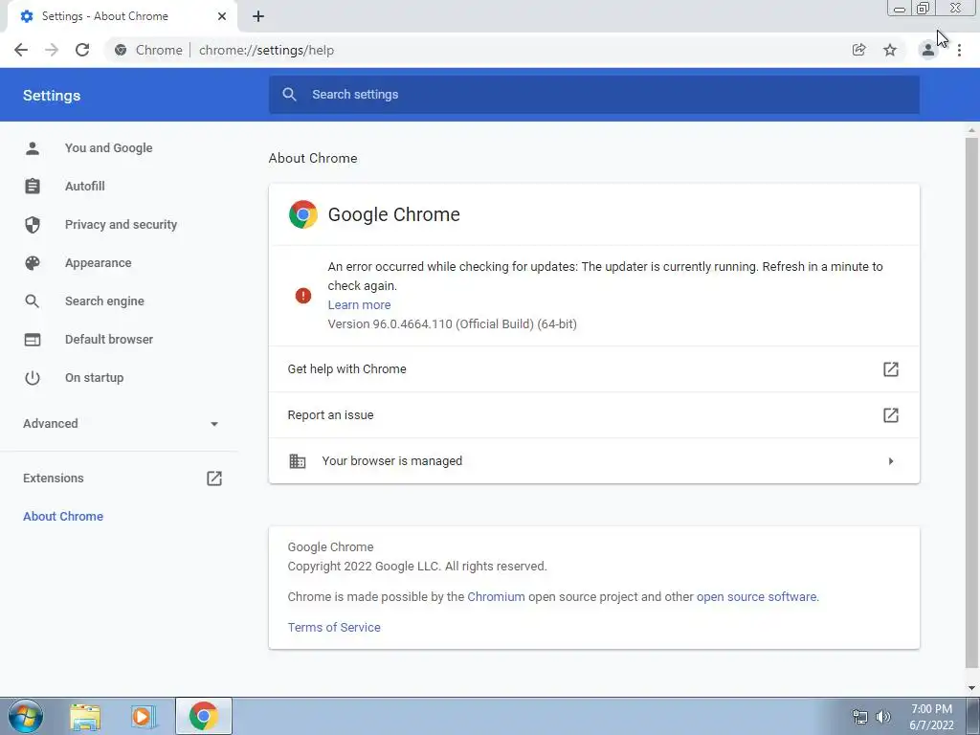Open the profile avatar menu
The height and width of the screenshot is (735, 980).
928,50
